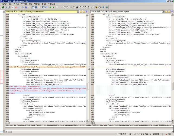Click bottom detail line showing btnHanRSS code
174x136 pixels.
coord(89,125)
